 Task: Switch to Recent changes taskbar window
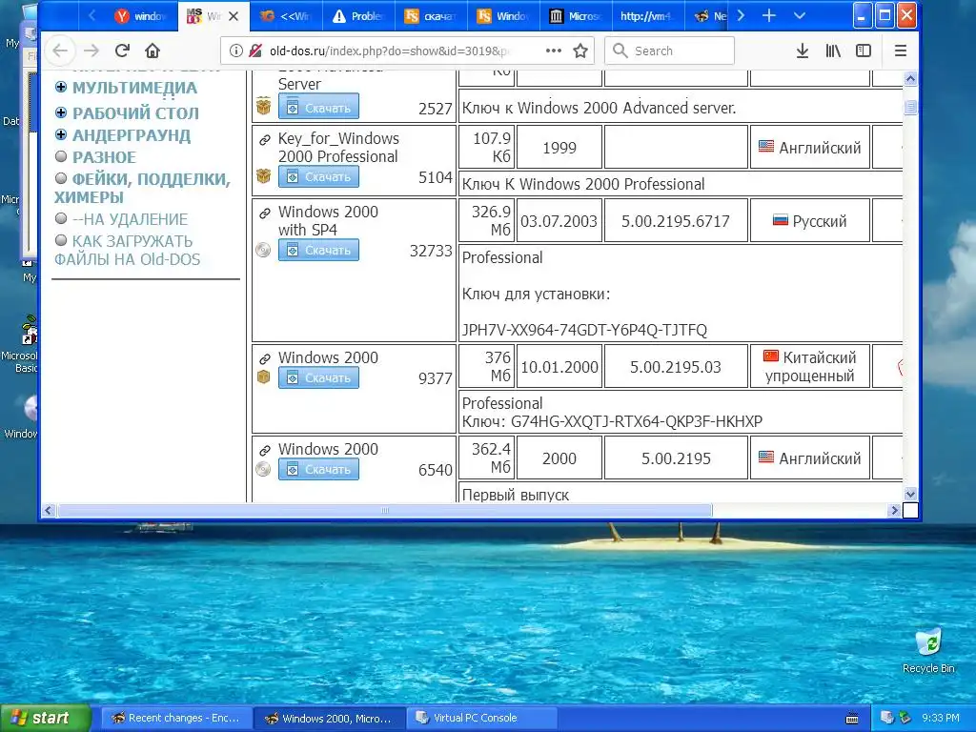176,719
